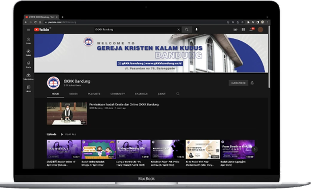Show more uploads with the right chevron
This screenshot has height=189, width=311.
tap(255, 149)
